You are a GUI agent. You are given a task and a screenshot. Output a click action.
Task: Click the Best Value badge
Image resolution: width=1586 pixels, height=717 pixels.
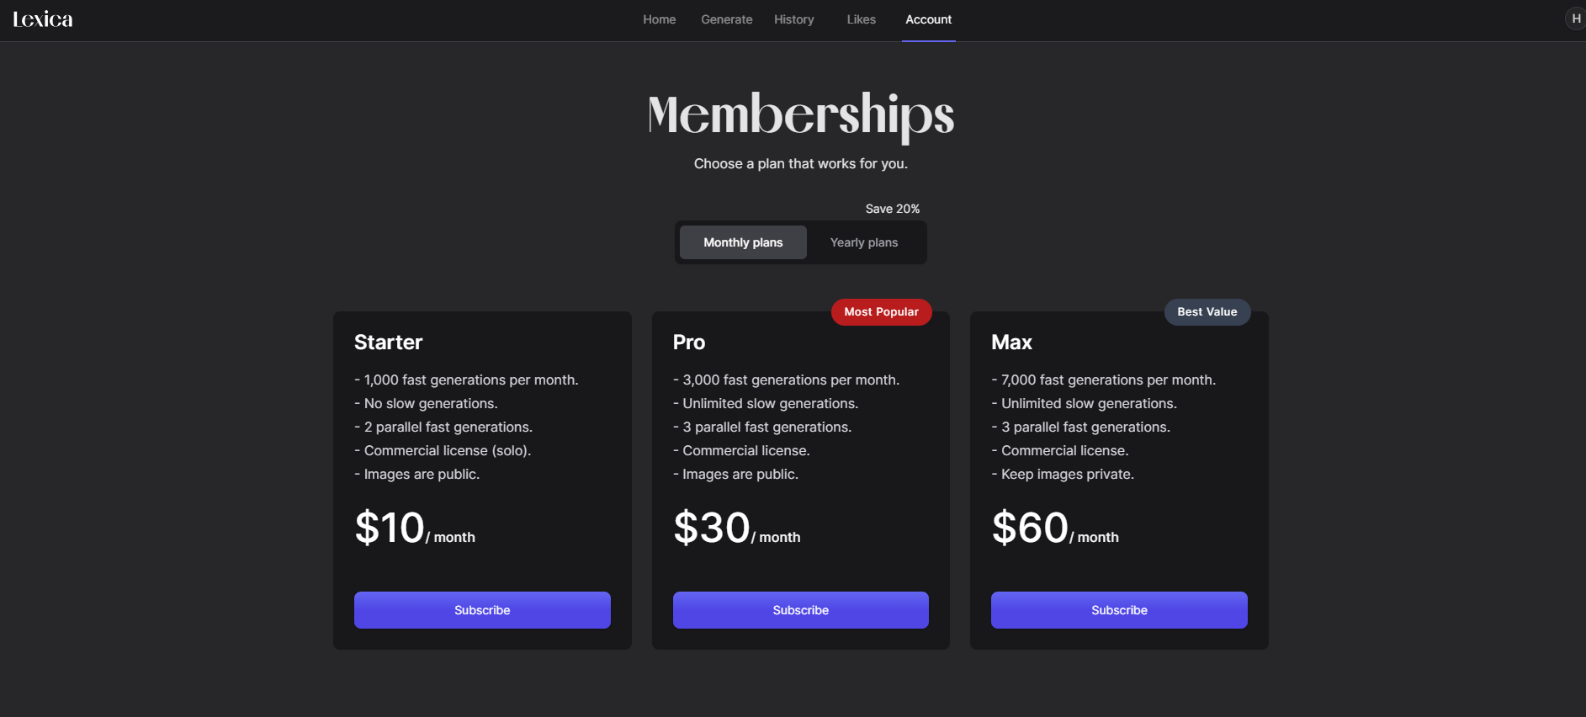(1207, 312)
